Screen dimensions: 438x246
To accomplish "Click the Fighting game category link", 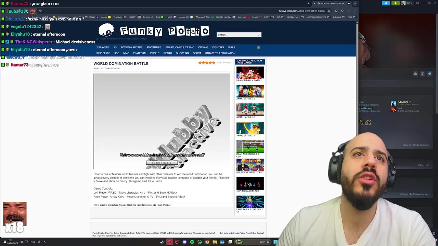I will click(116, 68).
